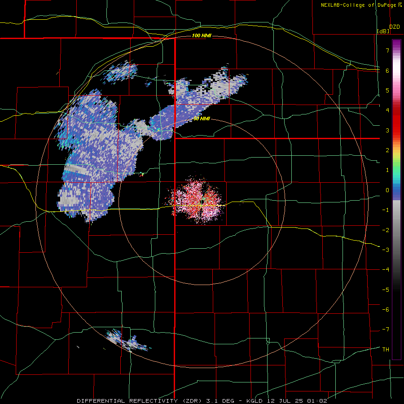
Task: Click the color scale value 1
Action: [387, 170]
